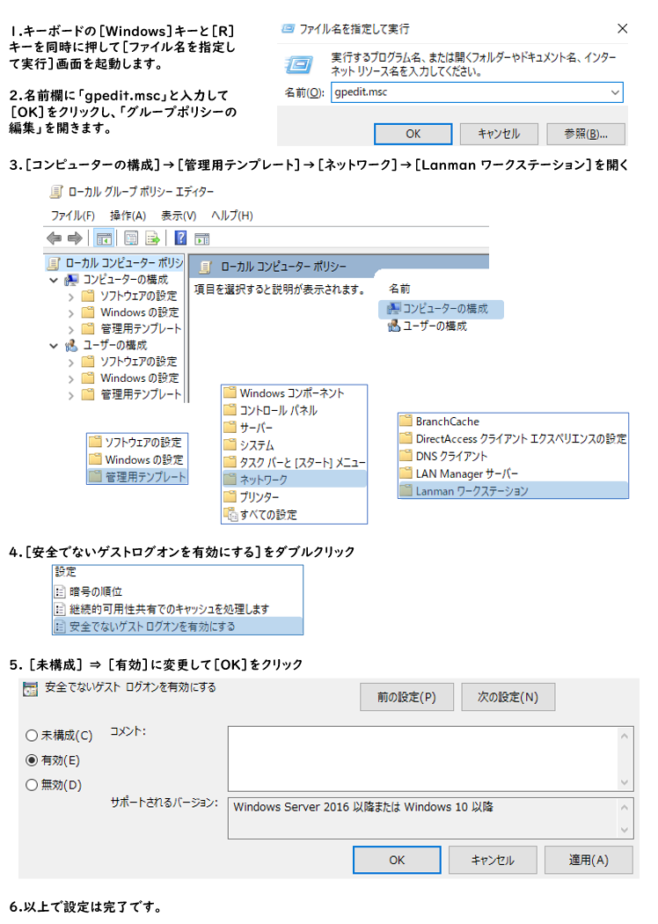Click the blue question mark Help toolbar icon
Viewport: 658px width, 924px height.
[x=181, y=238]
